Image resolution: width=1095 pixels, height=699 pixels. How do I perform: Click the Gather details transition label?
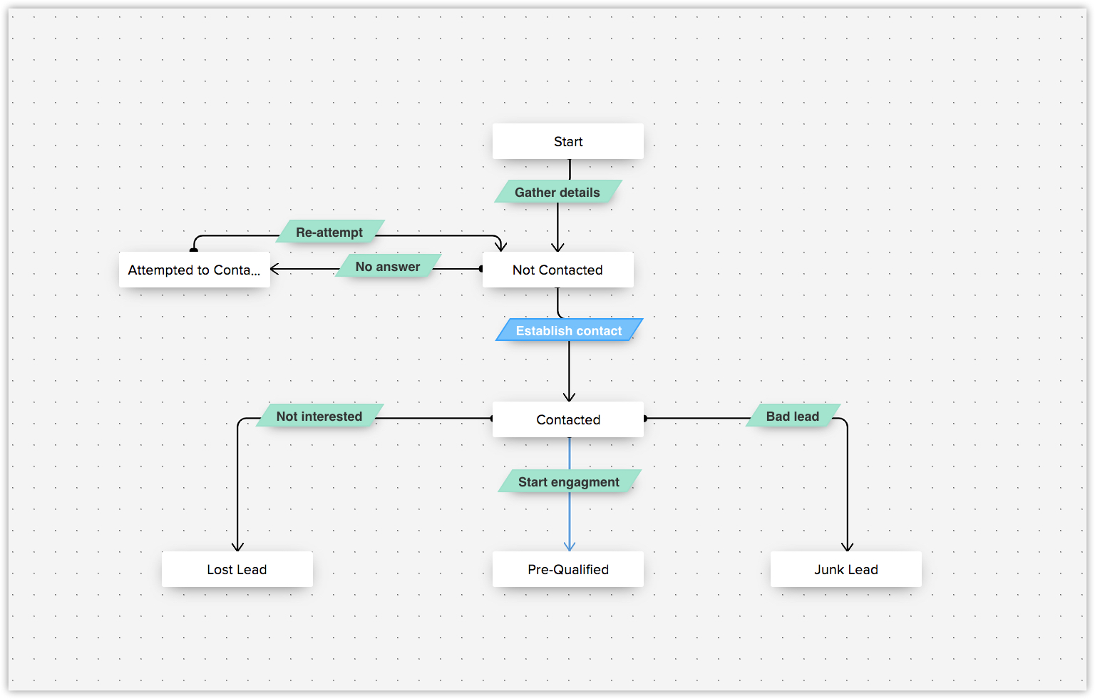point(557,192)
